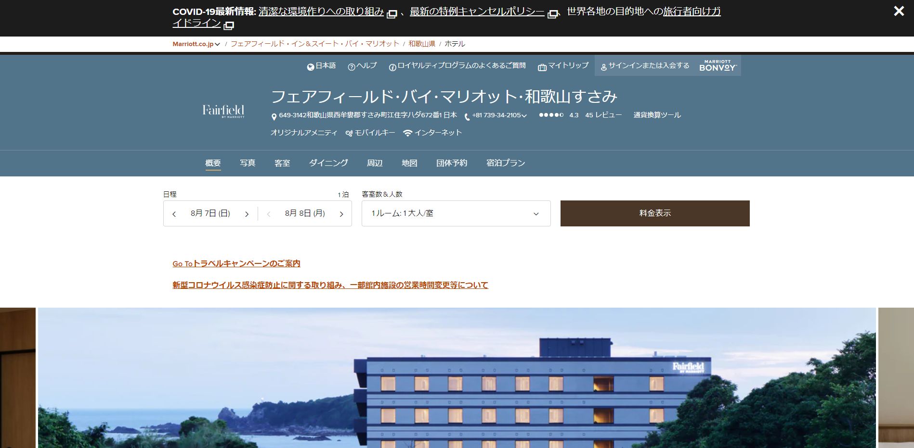Screen dimensions: 914x448
Task: Click the hotel exterior photo
Action: point(457,378)
